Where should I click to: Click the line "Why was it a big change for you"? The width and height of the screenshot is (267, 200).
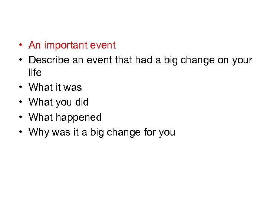pos(102,132)
